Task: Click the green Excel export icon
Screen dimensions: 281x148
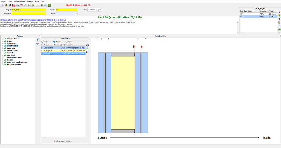Action: pos(279,29)
